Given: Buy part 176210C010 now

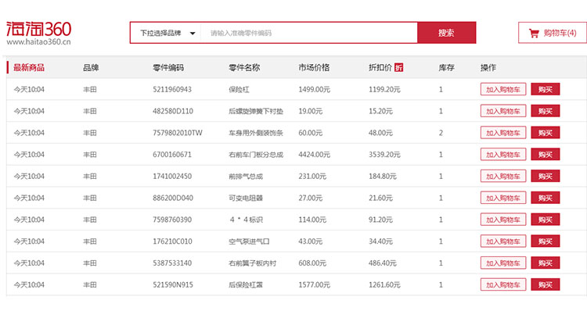Looking at the screenshot, I should [x=545, y=241].
